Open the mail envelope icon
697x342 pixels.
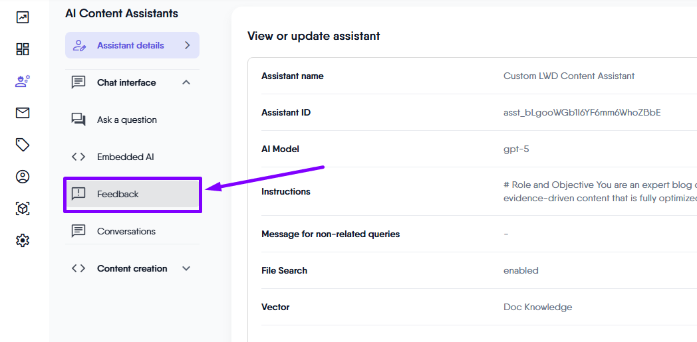23,113
